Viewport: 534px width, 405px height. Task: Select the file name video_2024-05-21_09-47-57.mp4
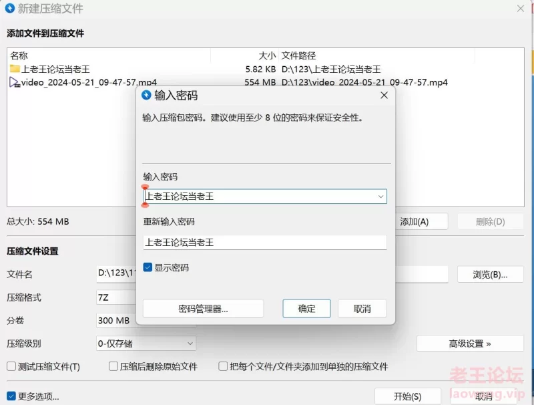[89, 82]
